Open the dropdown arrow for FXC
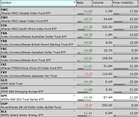Screen dimensions: 139x117 click(74, 49)
